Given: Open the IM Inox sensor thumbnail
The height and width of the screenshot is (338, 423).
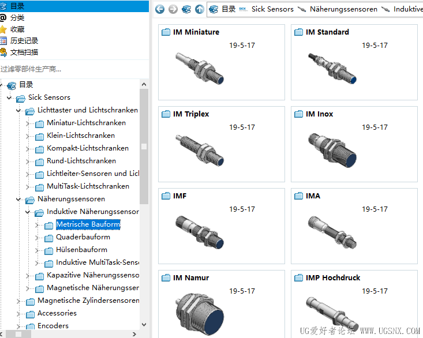Looking at the screenshot, I should point(332,151).
